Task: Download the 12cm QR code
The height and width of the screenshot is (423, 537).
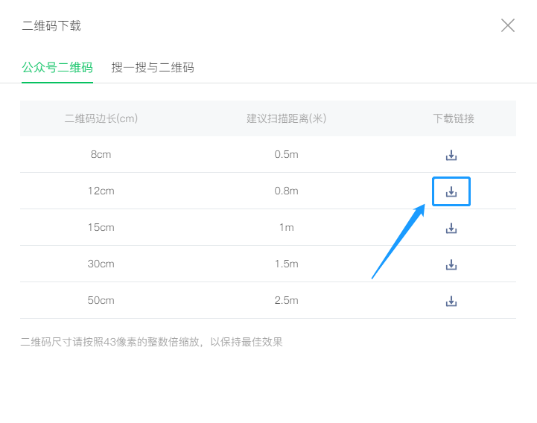Action: [x=451, y=191]
